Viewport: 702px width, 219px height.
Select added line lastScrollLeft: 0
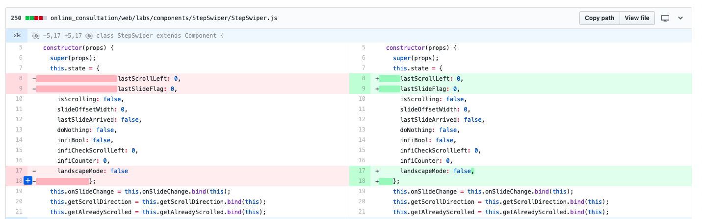click(532, 79)
